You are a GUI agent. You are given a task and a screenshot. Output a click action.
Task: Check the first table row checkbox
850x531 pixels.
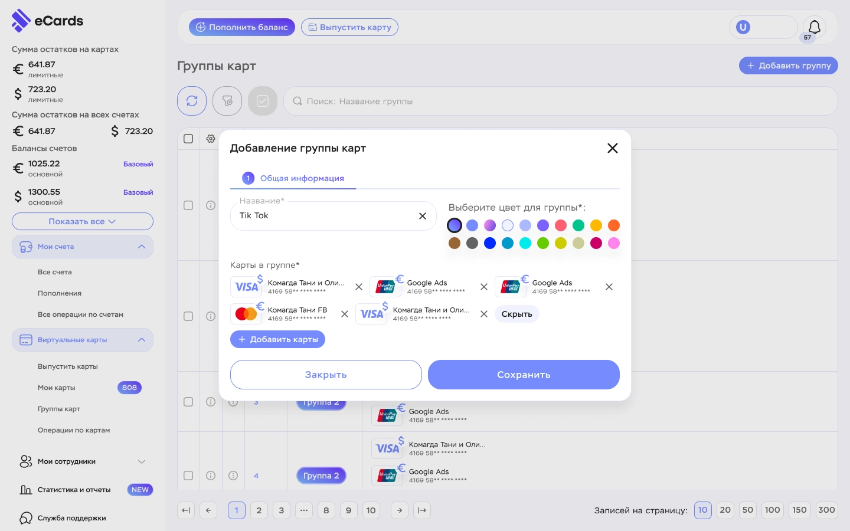coord(188,205)
